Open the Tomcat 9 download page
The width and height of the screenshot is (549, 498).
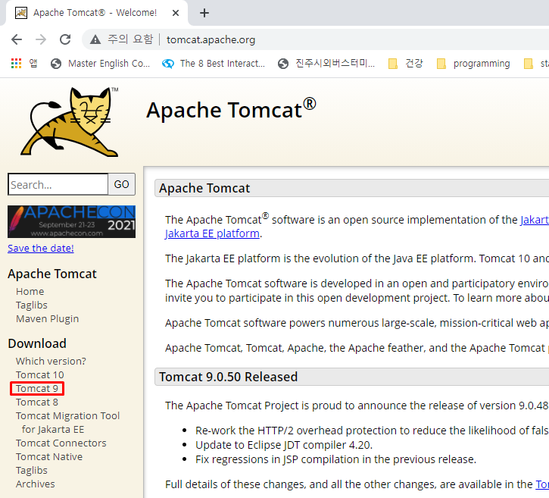coord(37,388)
